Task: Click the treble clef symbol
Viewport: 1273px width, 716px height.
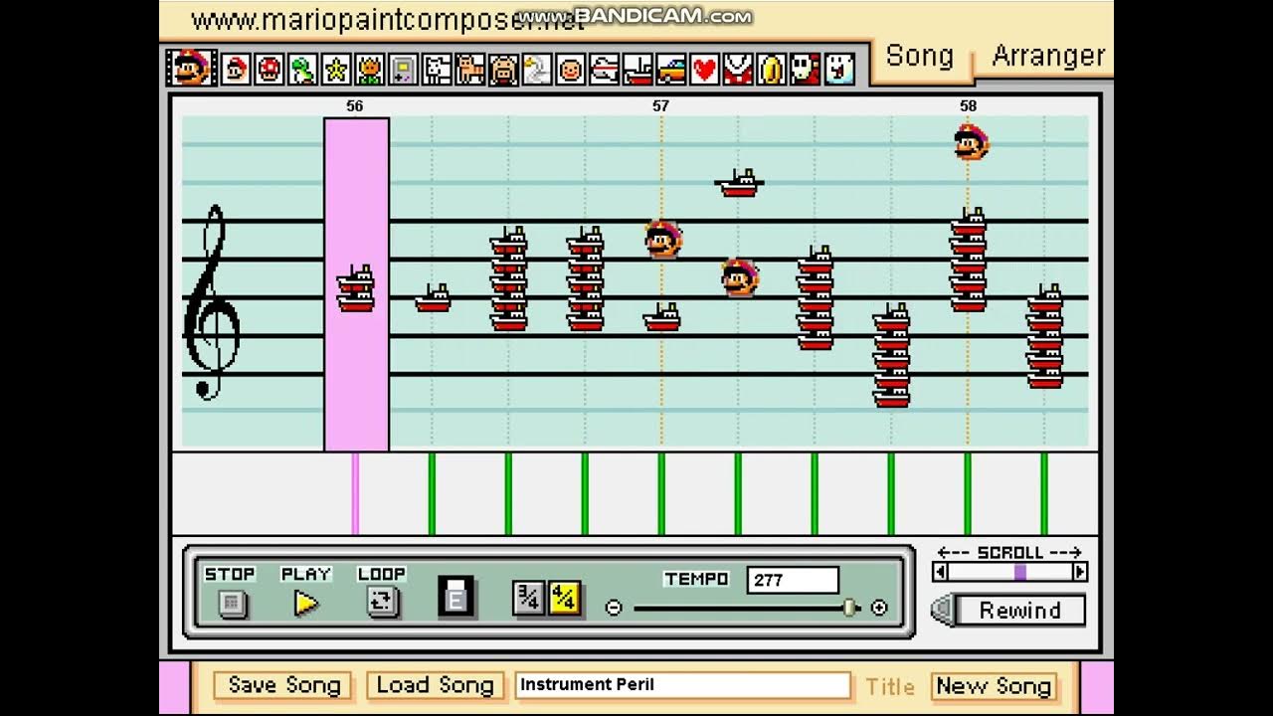Action: coord(212,302)
